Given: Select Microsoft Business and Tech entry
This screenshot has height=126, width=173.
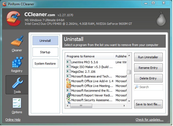Looking at the screenshot, I should tap(92, 76).
